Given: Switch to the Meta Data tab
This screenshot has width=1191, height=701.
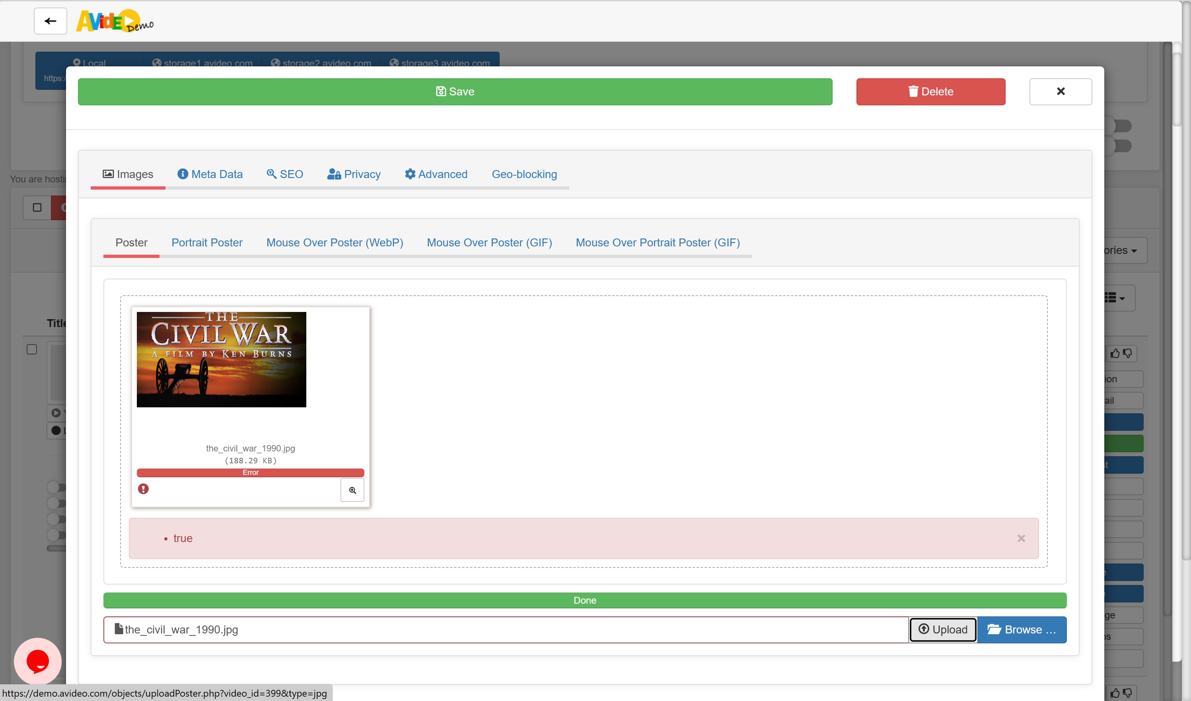Looking at the screenshot, I should (210, 174).
